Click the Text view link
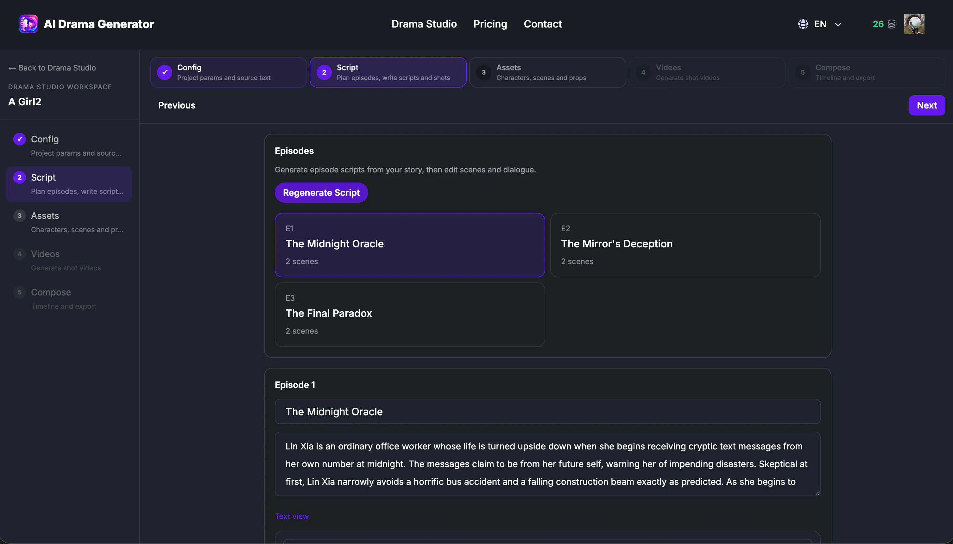This screenshot has height=544, width=953. [292, 516]
